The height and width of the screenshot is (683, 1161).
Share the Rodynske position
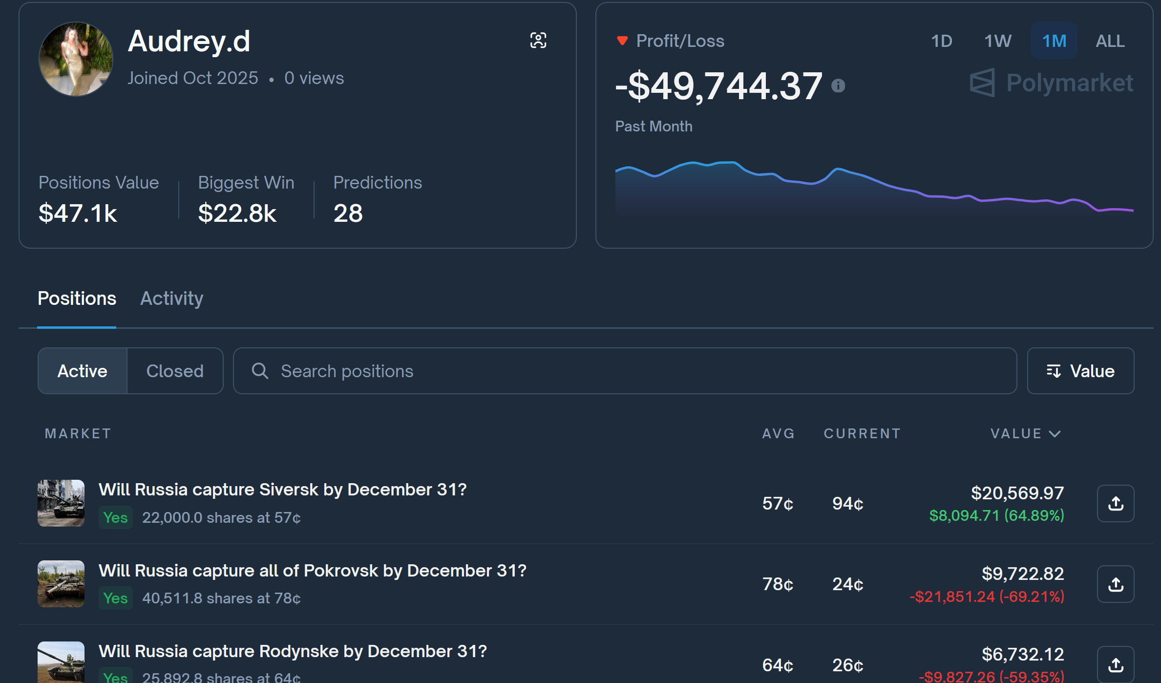click(x=1116, y=664)
